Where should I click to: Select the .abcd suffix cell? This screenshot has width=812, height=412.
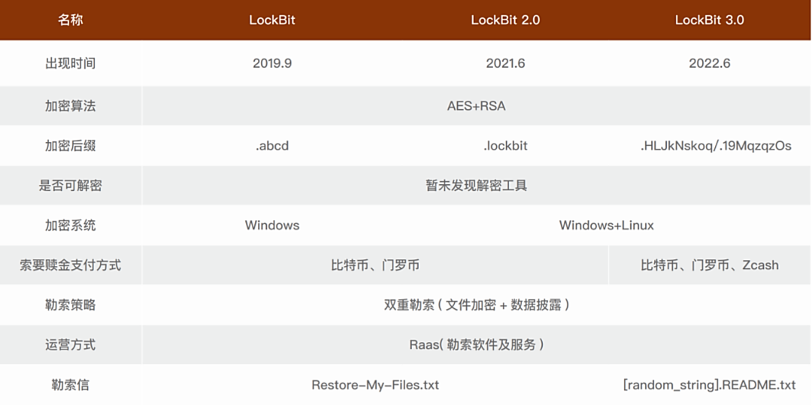272,146
